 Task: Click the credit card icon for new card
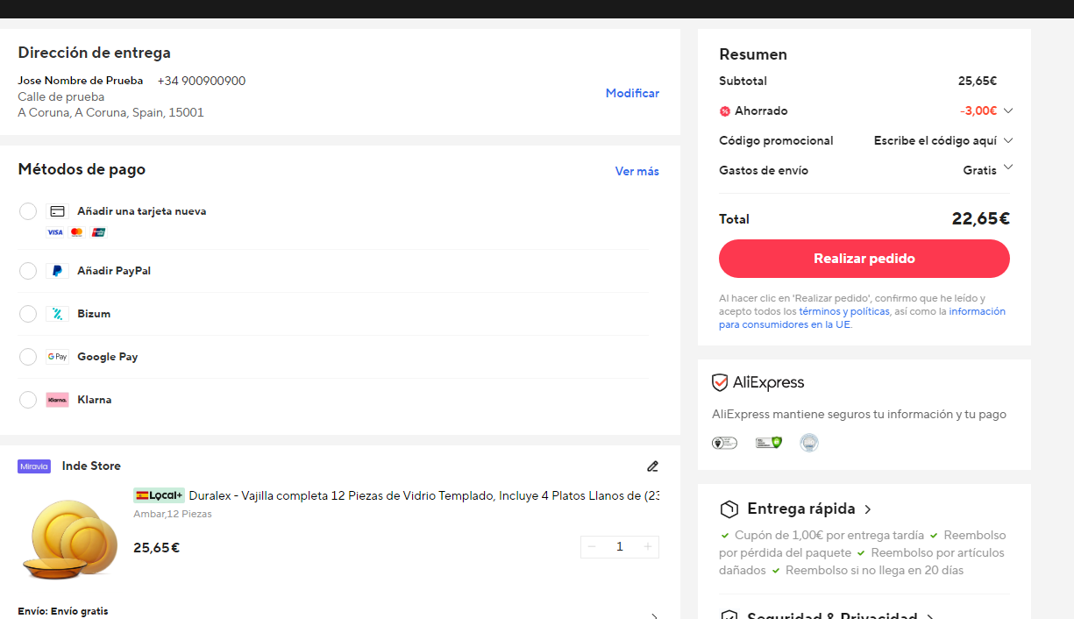click(x=57, y=211)
